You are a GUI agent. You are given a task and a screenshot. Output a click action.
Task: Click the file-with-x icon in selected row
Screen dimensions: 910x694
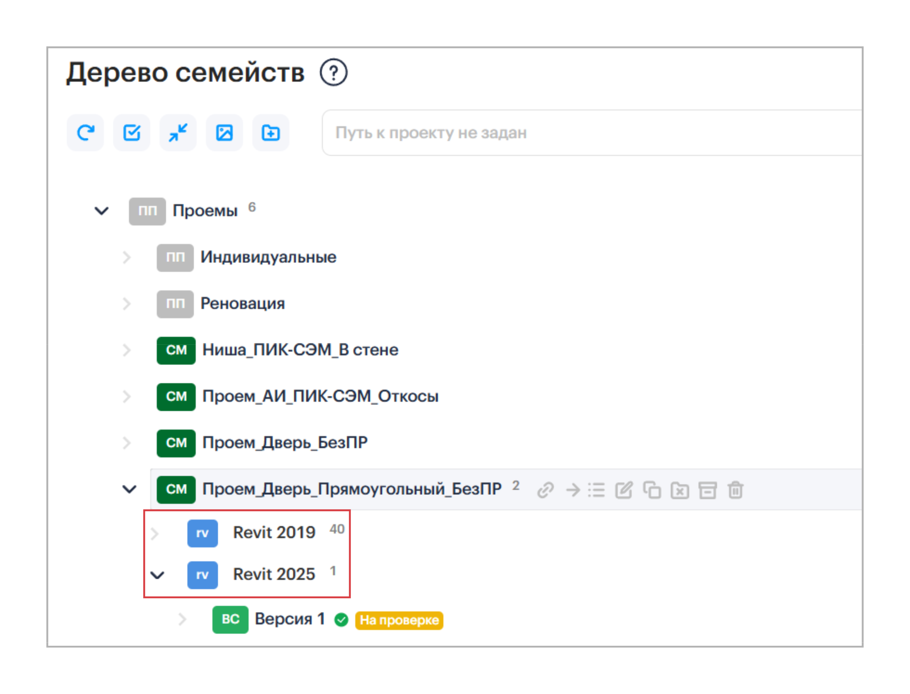(680, 490)
